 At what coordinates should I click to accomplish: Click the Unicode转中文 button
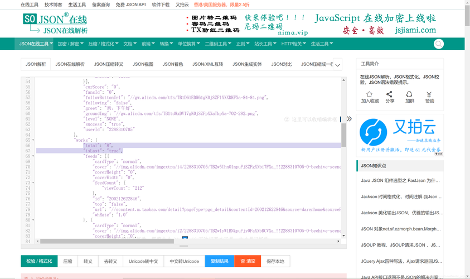pos(143,261)
